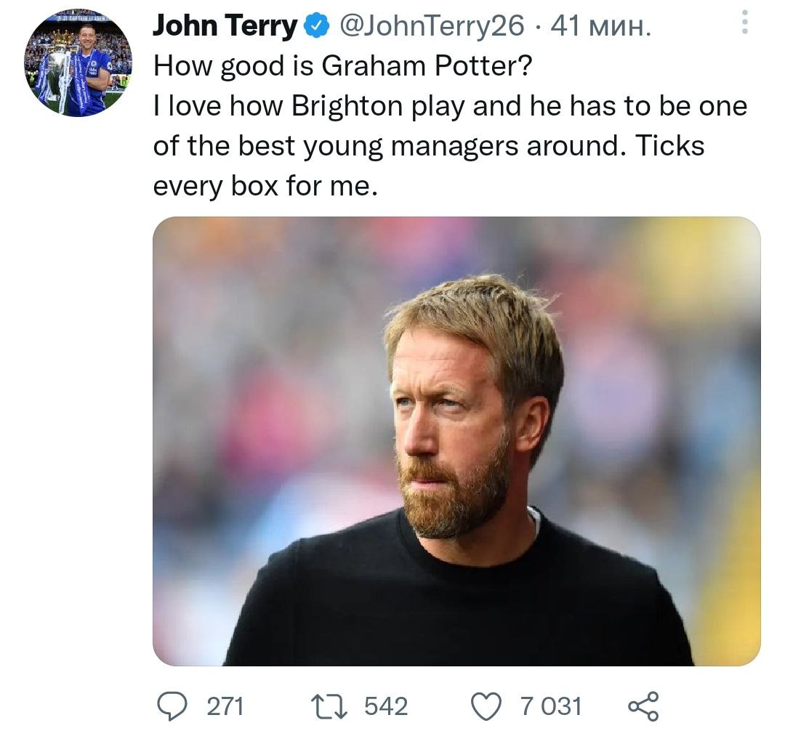Click the like count 7 031

pyautogui.click(x=550, y=706)
